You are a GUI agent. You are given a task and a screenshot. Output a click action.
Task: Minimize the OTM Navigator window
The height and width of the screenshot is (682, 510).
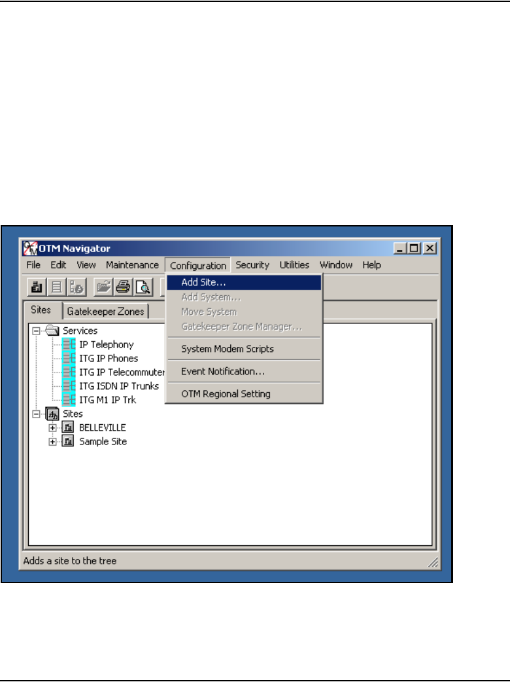pyautogui.click(x=399, y=248)
